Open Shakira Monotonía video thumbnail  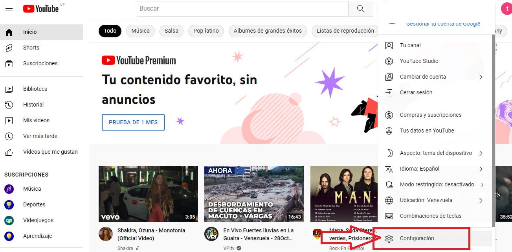coord(149,194)
